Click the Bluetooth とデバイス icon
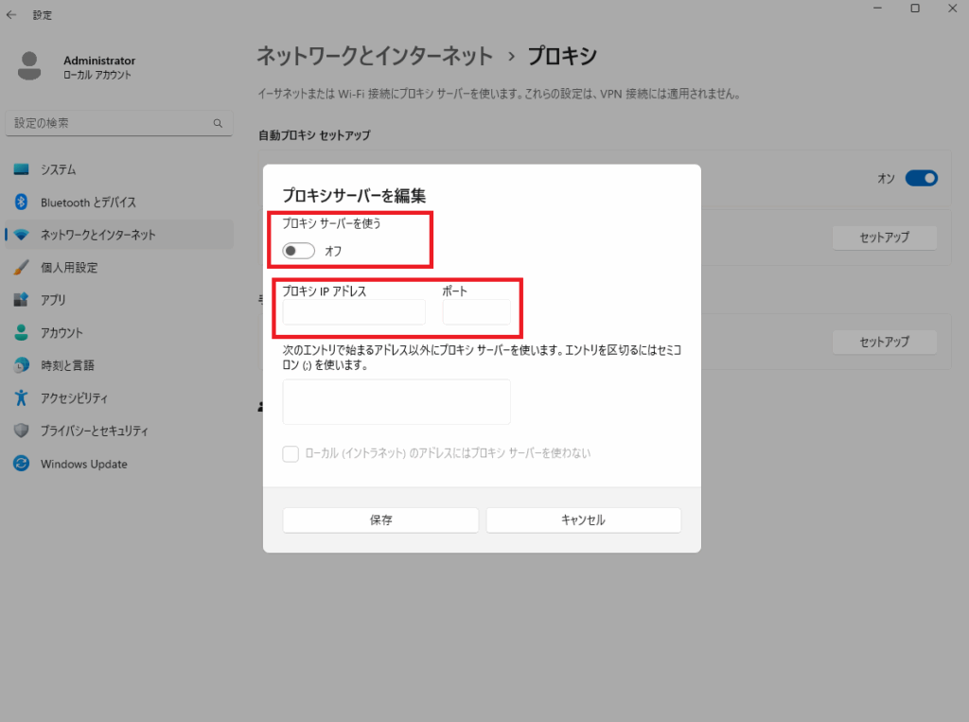969x722 pixels. 21,203
